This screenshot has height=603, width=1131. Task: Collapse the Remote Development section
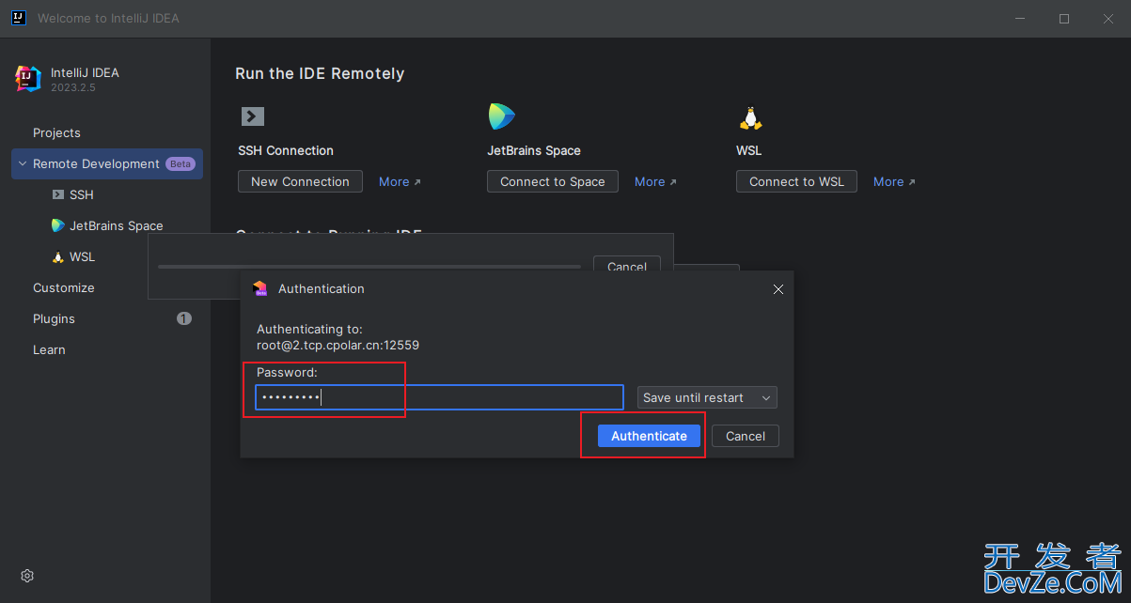click(x=23, y=163)
